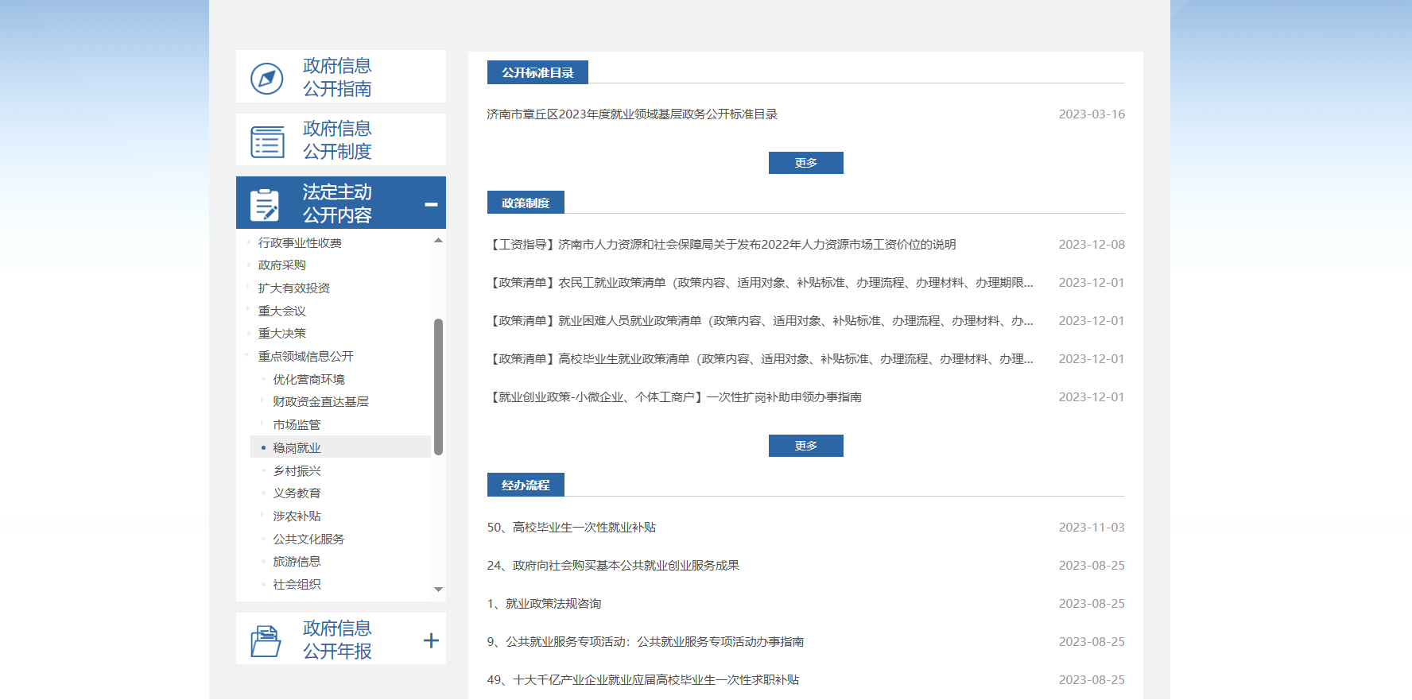Select the 经办流程 section tab
Image resolution: width=1412 pixels, height=700 pixels.
coord(526,485)
